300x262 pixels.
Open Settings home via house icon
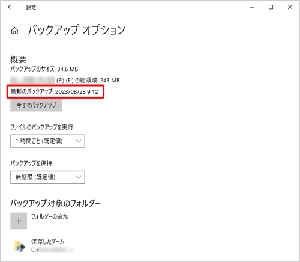click(14, 31)
